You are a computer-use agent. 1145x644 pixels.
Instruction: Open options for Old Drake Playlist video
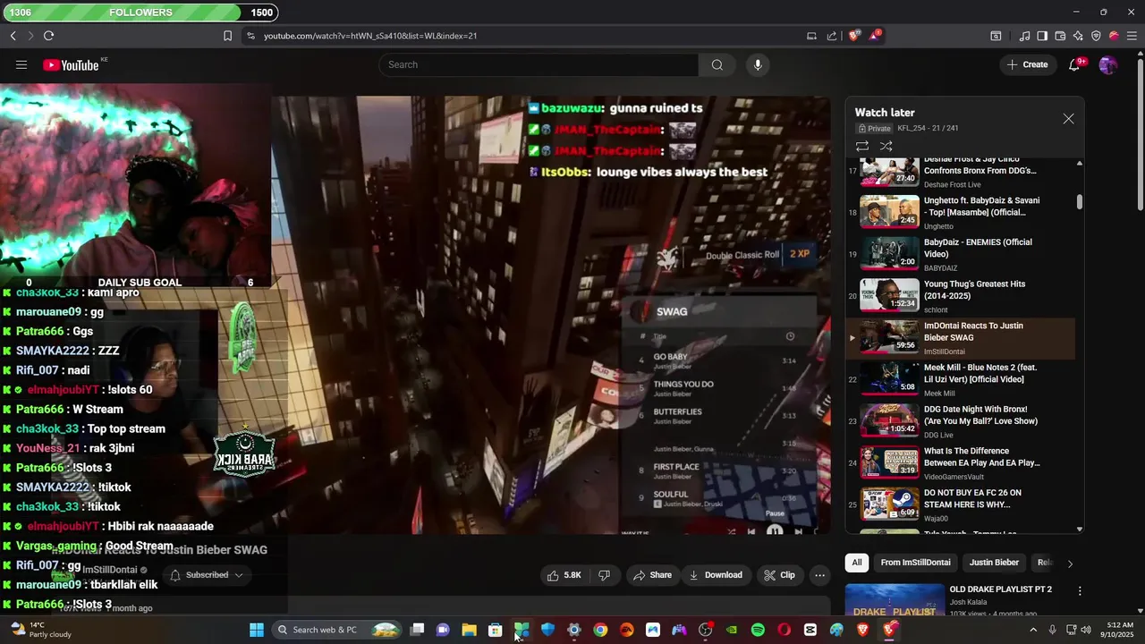point(1080,591)
